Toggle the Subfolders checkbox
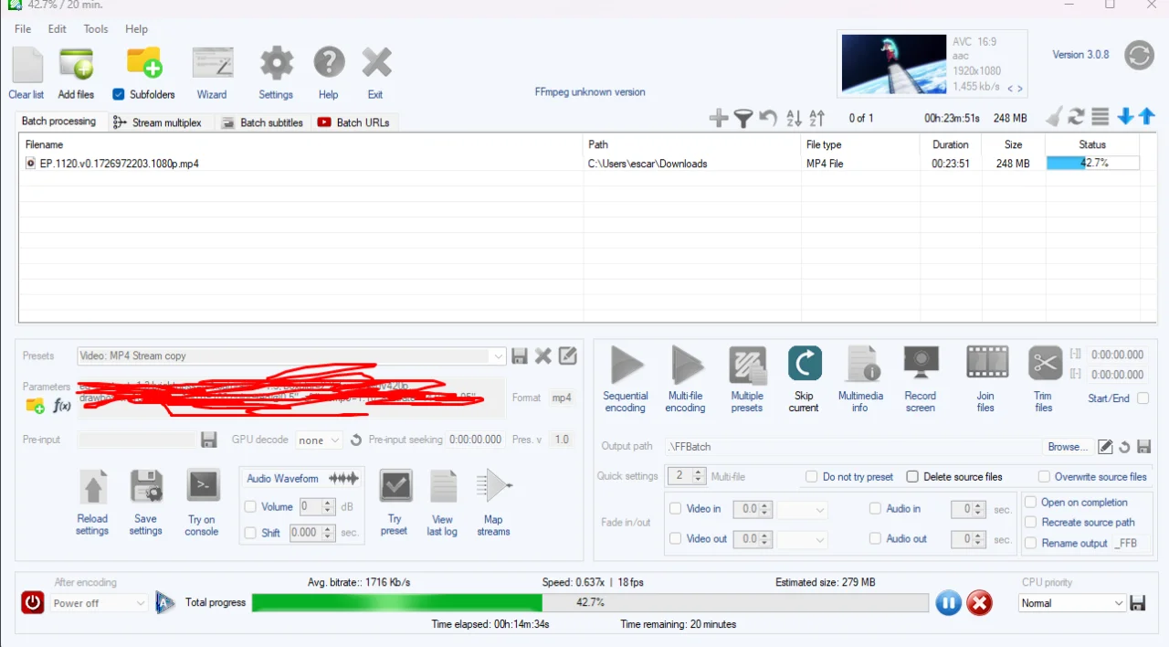 coord(119,94)
